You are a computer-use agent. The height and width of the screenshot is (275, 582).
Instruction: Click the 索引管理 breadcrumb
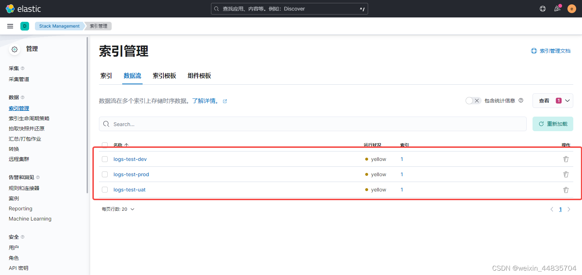99,26
